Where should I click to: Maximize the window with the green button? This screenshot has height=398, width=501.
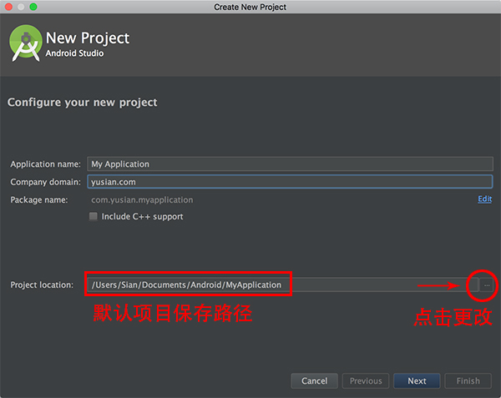coord(34,7)
